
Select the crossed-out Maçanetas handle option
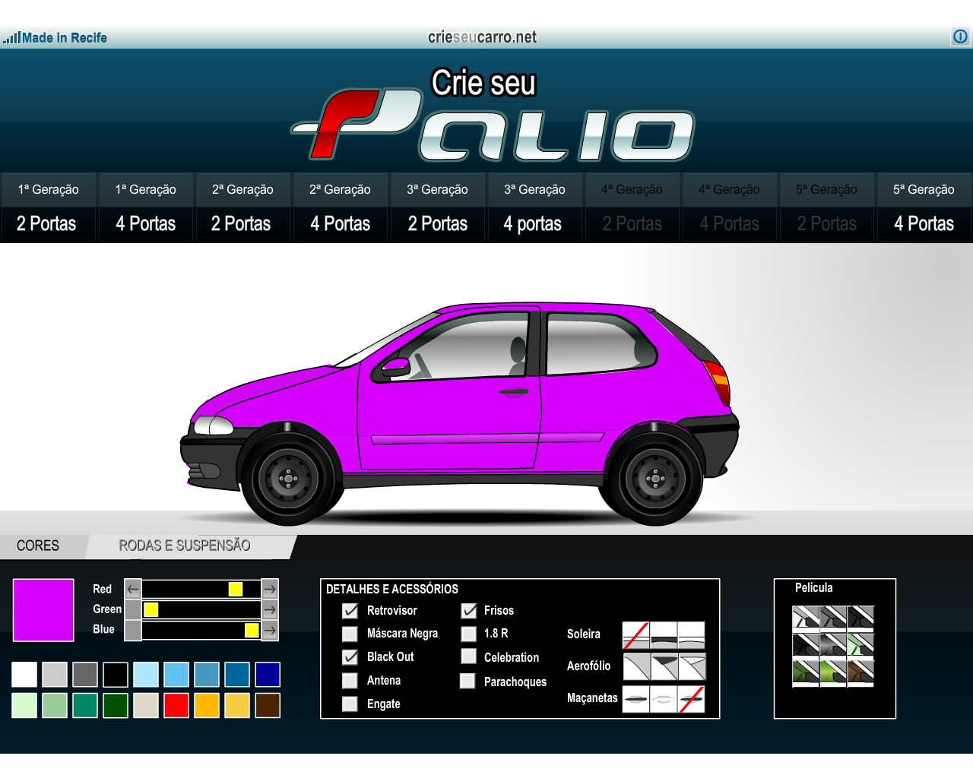click(692, 699)
